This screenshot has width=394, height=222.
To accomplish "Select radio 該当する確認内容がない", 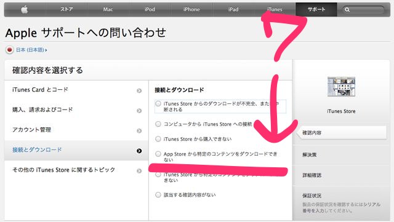I will (158, 194).
